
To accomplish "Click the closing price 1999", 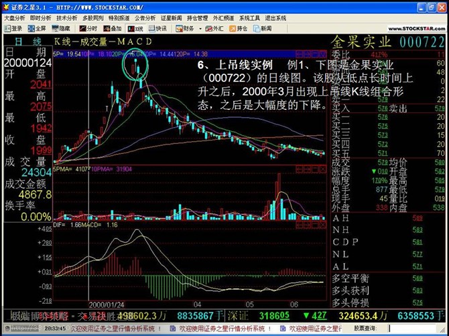I will click(41, 151).
